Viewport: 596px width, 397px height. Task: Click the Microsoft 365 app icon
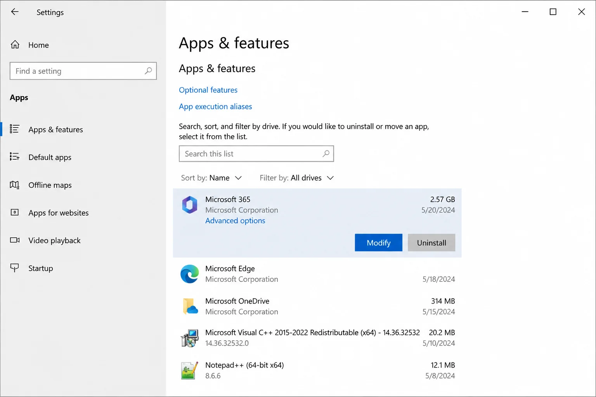tap(190, 205)
